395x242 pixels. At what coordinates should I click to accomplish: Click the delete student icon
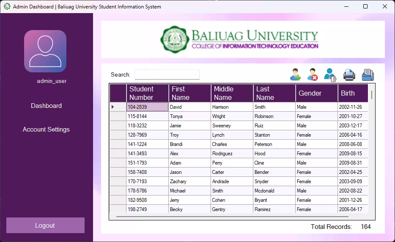(313, 74)
